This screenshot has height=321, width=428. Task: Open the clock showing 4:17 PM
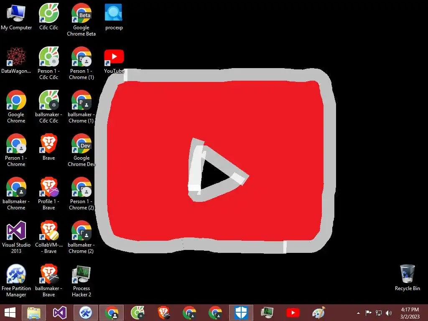pyautogui.click(x=410, y=313)
